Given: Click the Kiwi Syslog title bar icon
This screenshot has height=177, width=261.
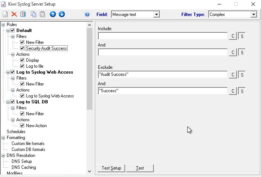Looking at the screenshot, I should [x=3, y=4].
